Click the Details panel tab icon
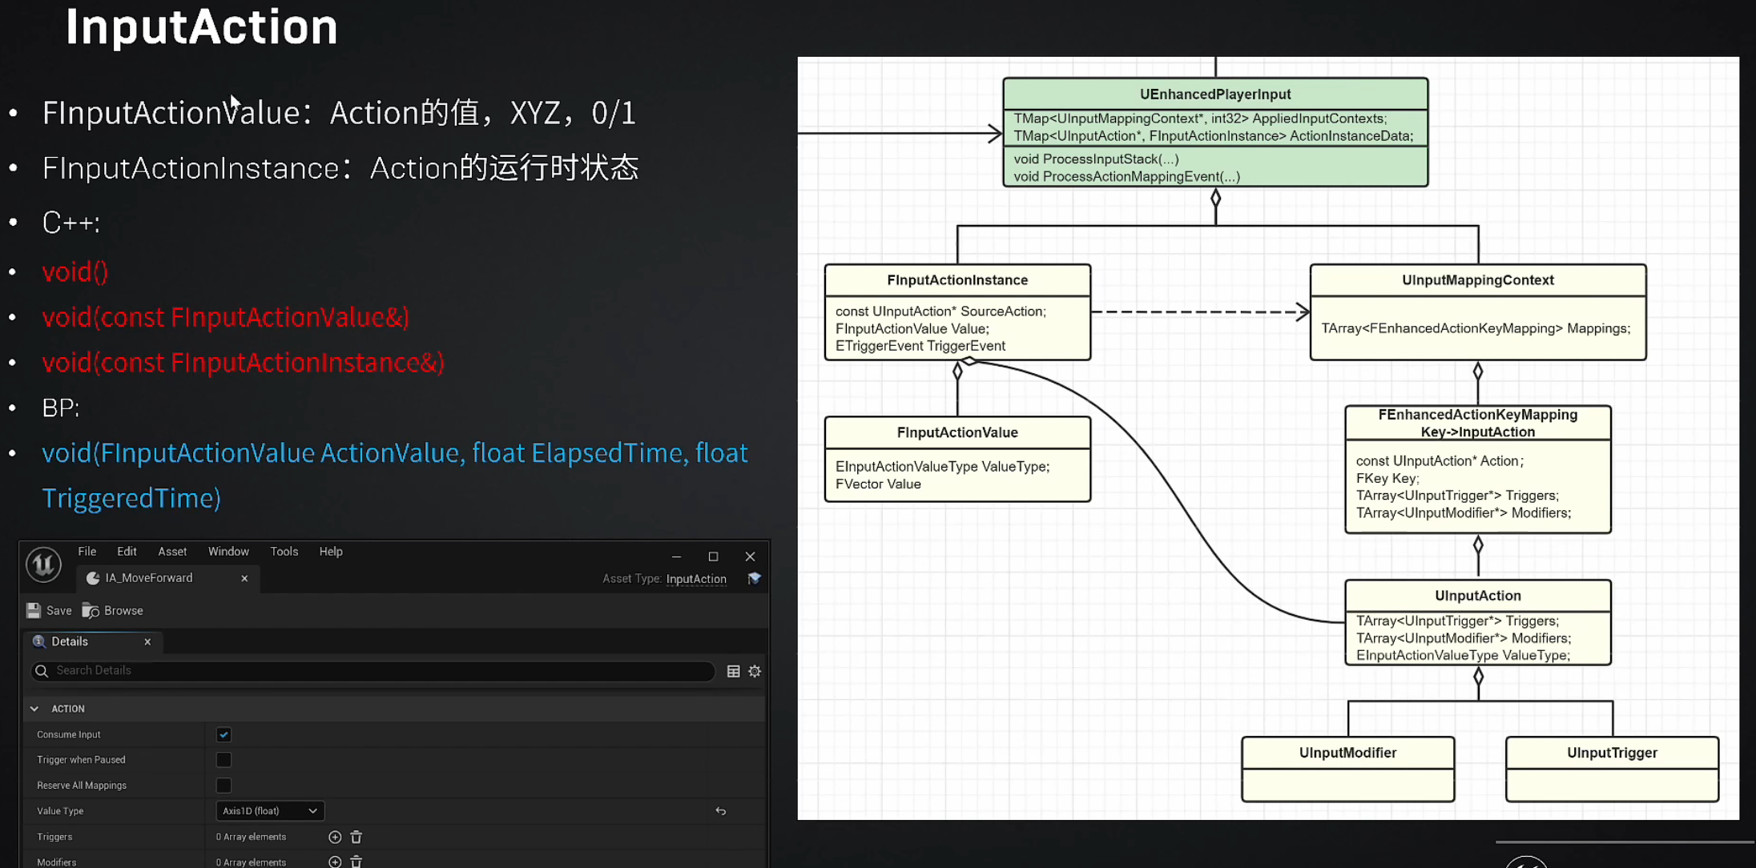Image resolution: width=1756 pixels, height=868 pixels. (x=38, y=641)
